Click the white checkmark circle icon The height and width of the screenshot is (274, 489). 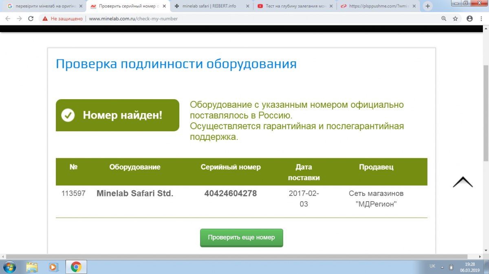(68, 115)
